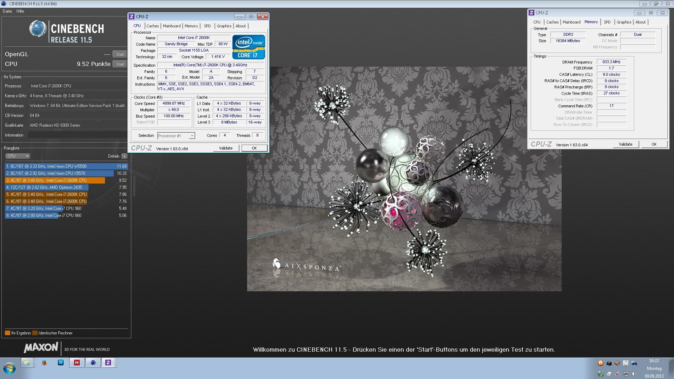Start the CPU benchmark
Screen dimensions: 674x379
point(120,64)
